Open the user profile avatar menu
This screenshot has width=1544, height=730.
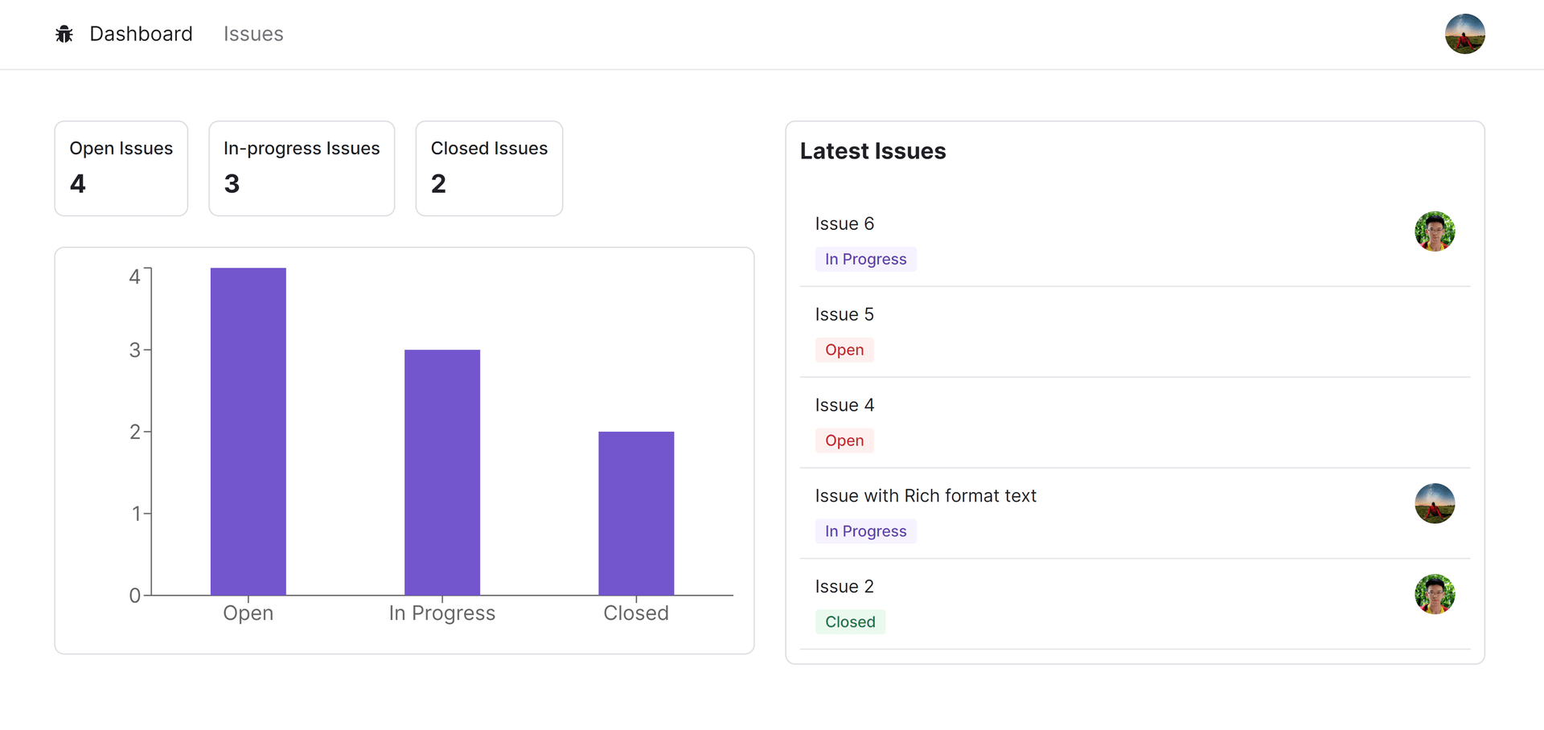1464,34
